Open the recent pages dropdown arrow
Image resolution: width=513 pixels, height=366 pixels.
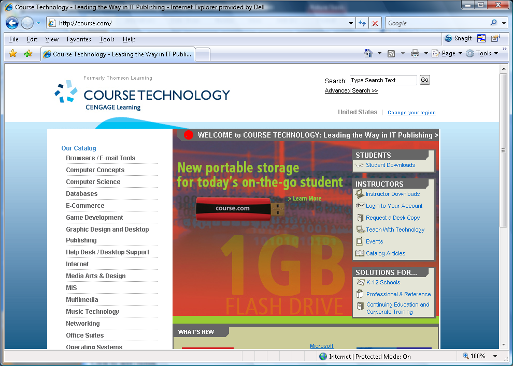(39, 23)
